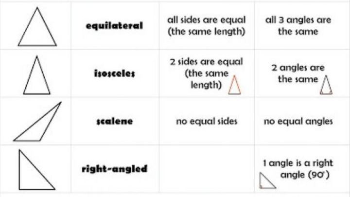Select 'all 3 angles are the same' text
The height and width of the screenshot is (197, 350).
pyautogui.click(x=298, y=26)
